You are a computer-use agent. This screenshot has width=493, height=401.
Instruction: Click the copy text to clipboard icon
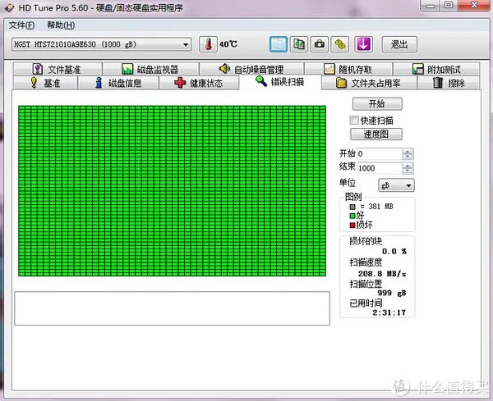tap(279, 43)
